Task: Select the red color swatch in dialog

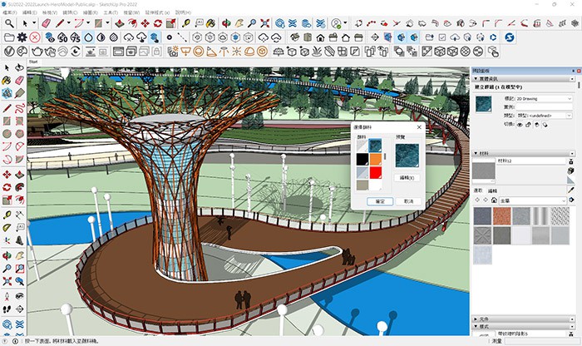Action: 375,173
